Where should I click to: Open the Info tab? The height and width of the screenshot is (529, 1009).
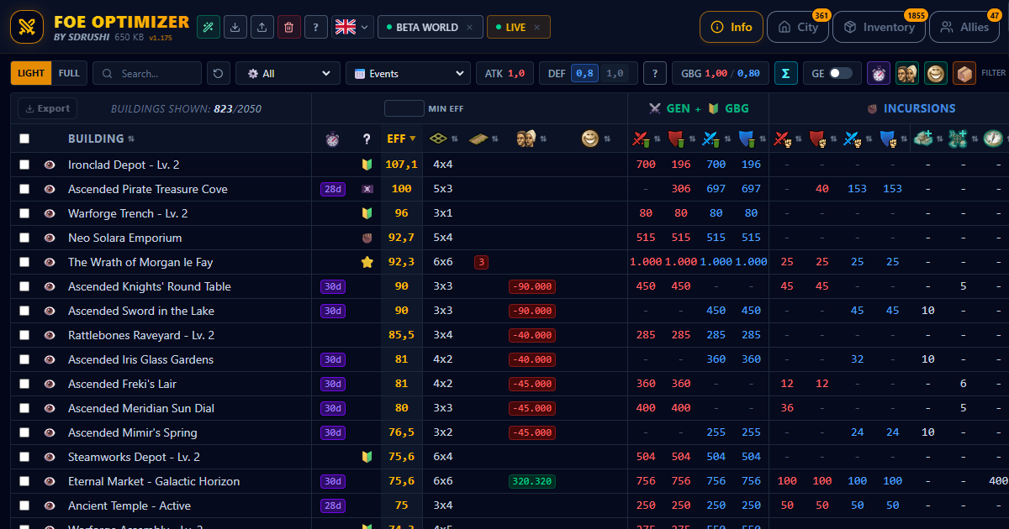pyautogui.click(x=732, y=27)
